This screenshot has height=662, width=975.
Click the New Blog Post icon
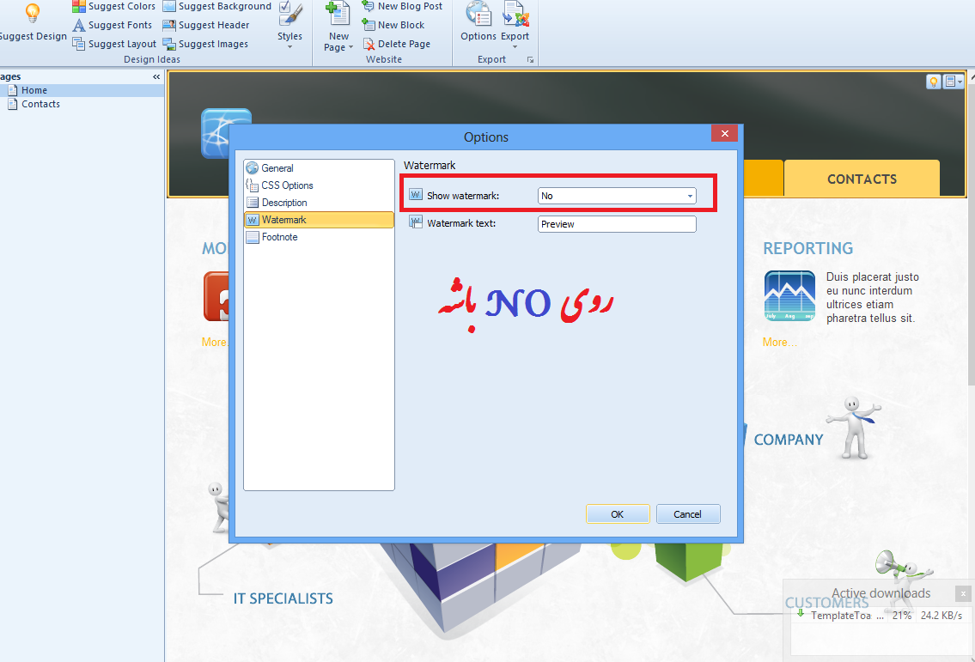click(x=369, y=6)
